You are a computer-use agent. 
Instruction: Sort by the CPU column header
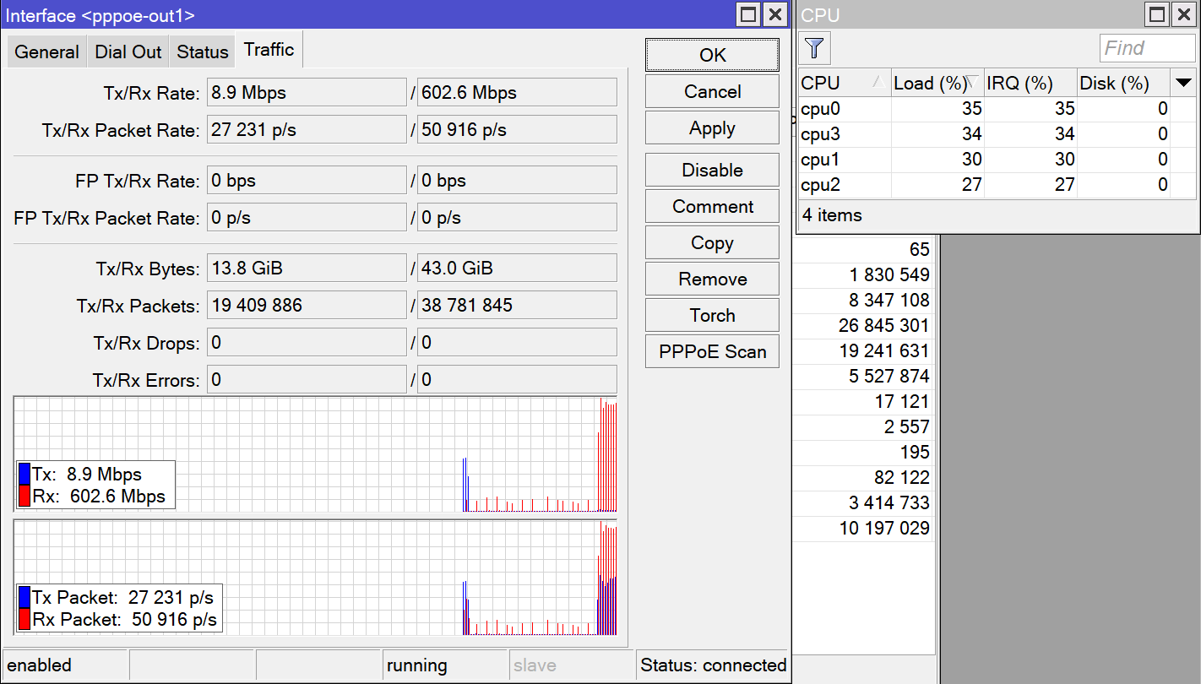(845, 83)
